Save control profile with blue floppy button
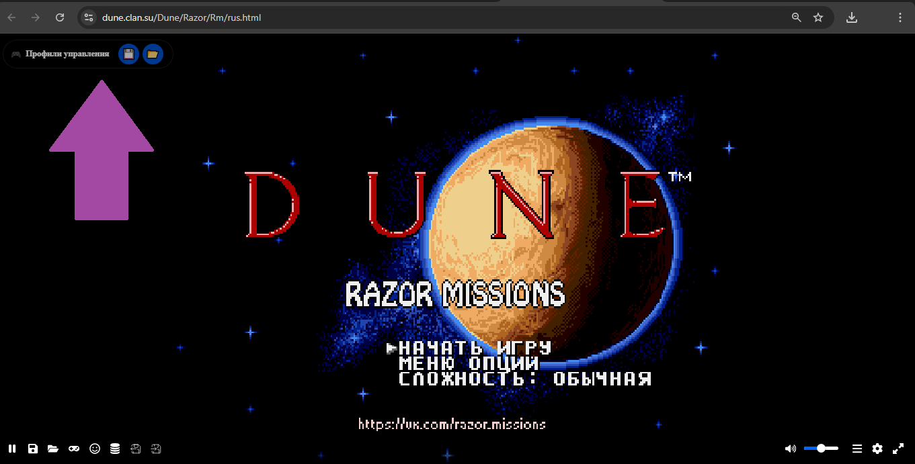The width and height of the screenshot is (915, 464). pos(128,54)
